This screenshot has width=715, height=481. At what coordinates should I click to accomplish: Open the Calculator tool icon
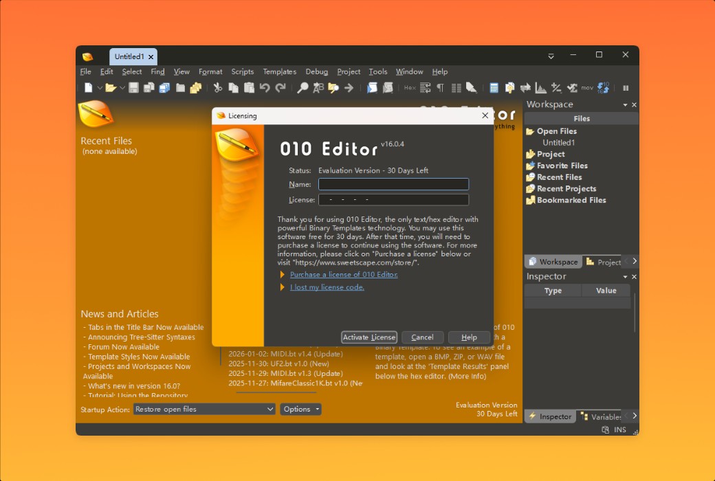tap(494, 87)
